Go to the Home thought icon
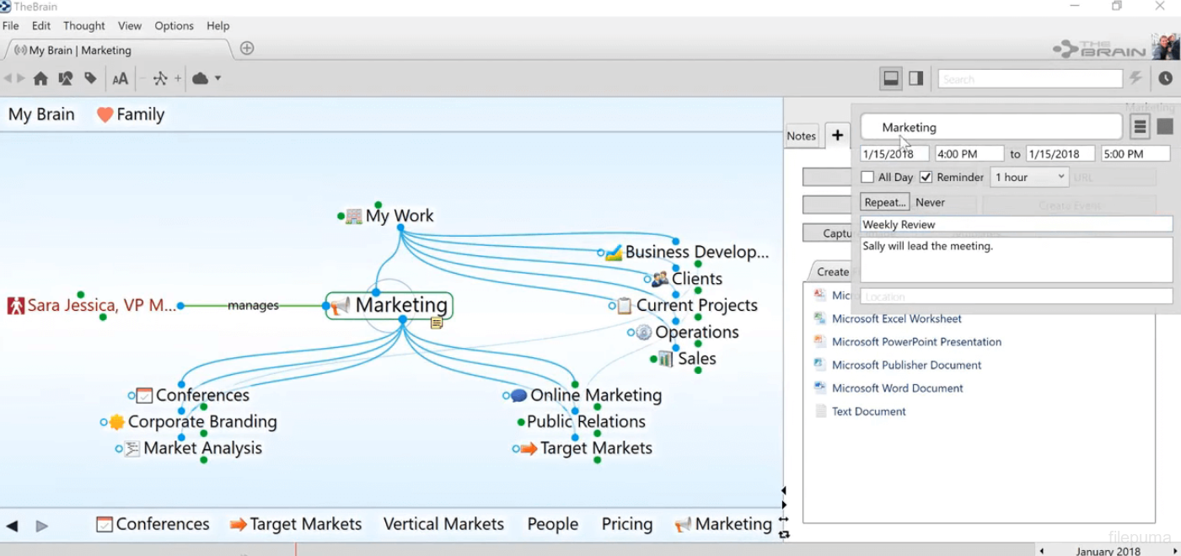The image size is (1181, 556). coord(40,78)
